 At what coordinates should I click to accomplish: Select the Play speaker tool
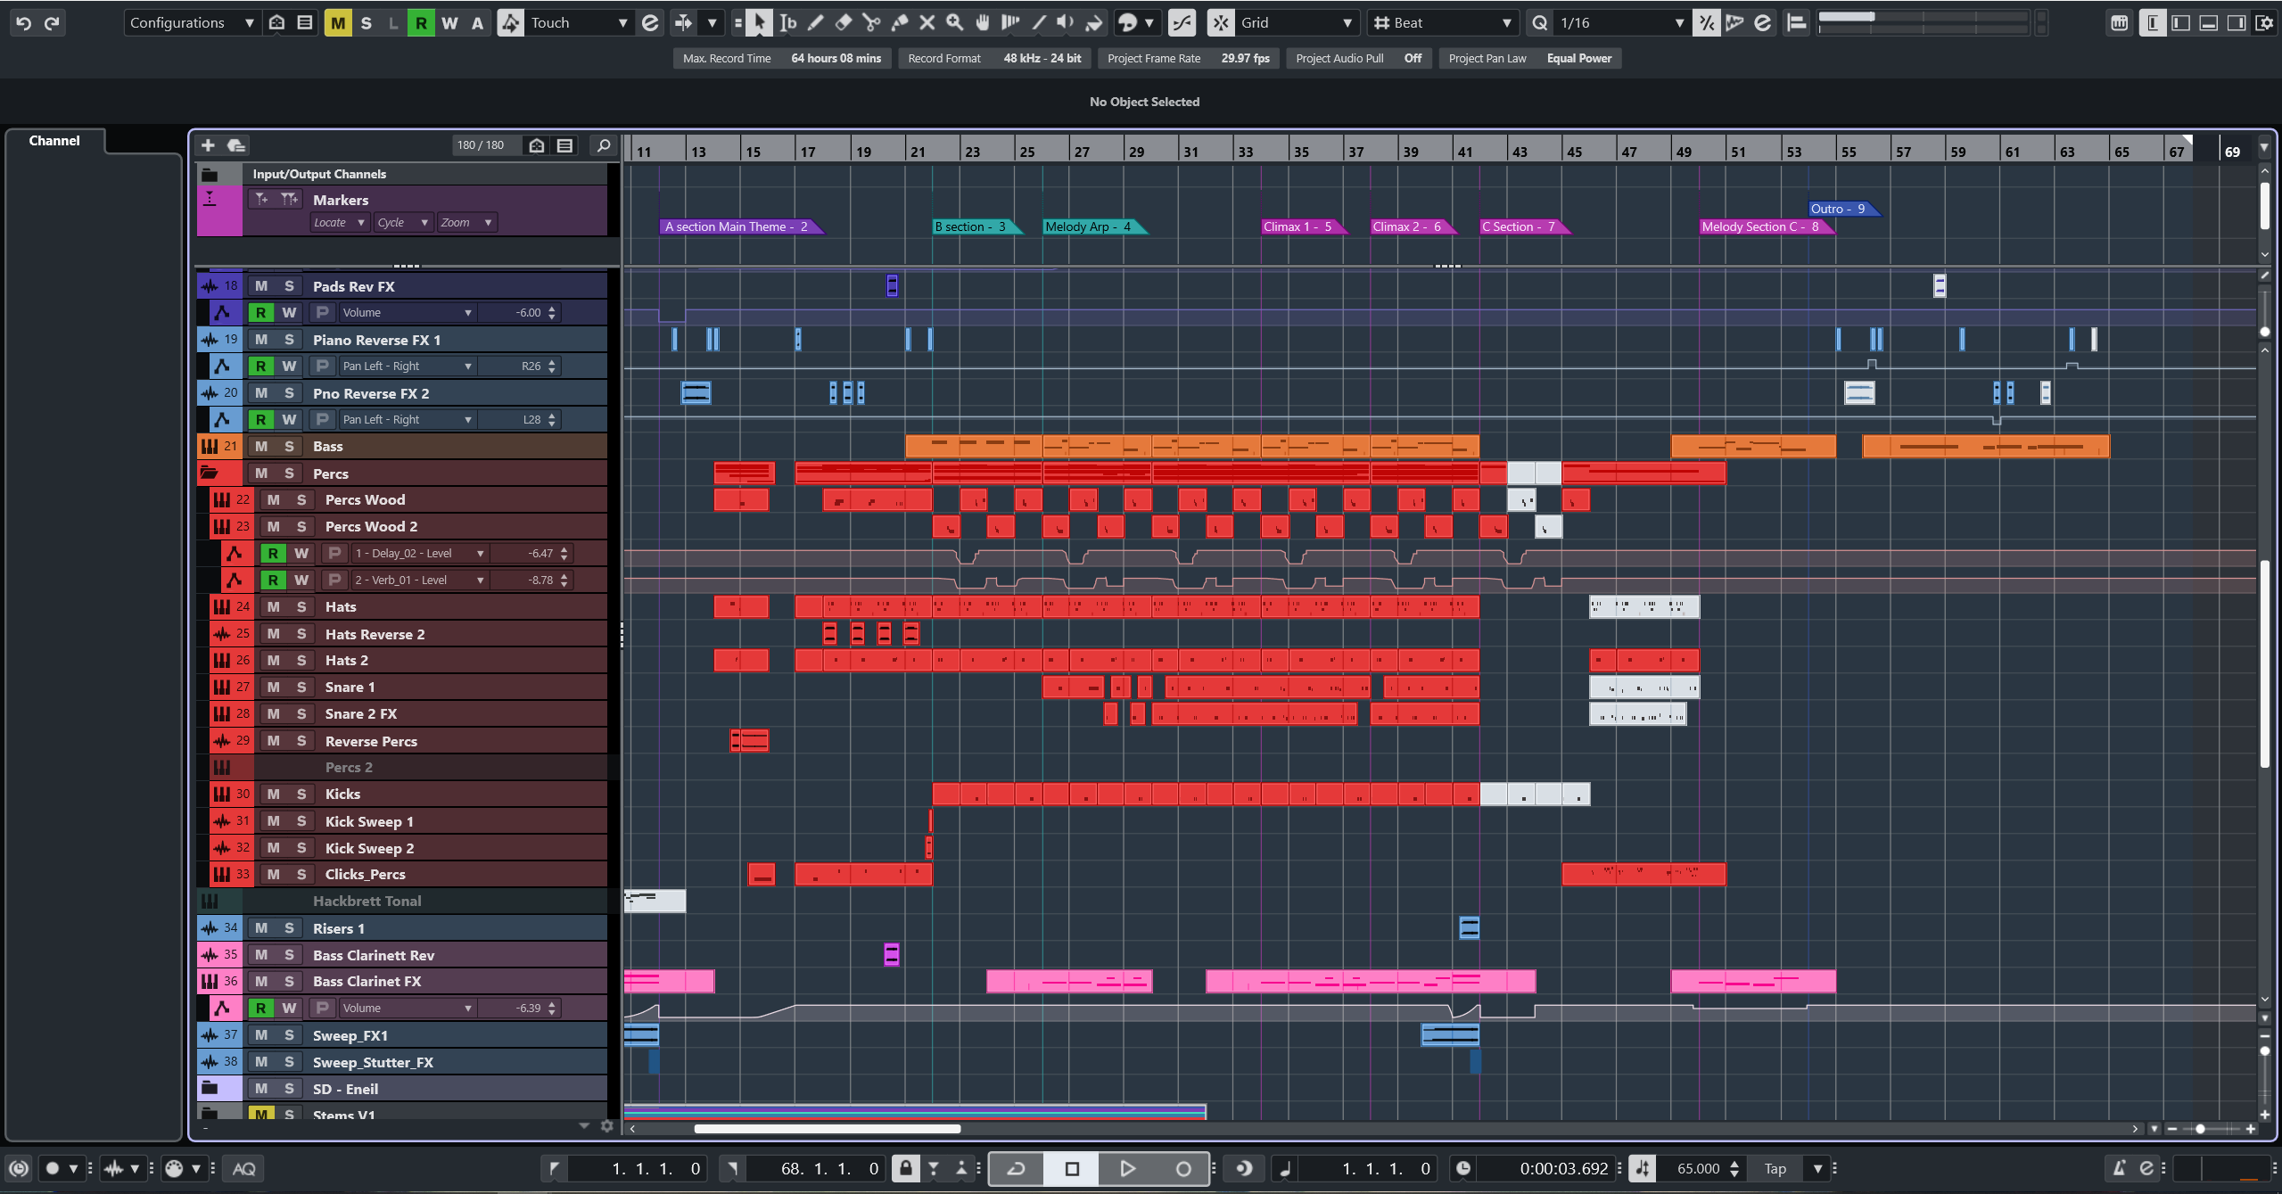(x=1066, y=23)
